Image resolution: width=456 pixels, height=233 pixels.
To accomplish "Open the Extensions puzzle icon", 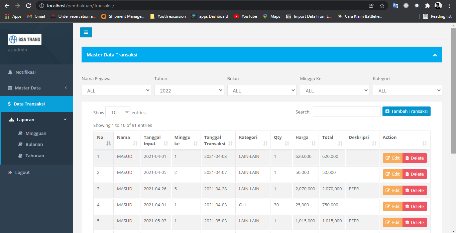I will (427, 6).
